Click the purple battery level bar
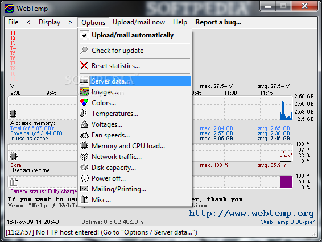Viewport: 322px width, 242px height. 286,182
